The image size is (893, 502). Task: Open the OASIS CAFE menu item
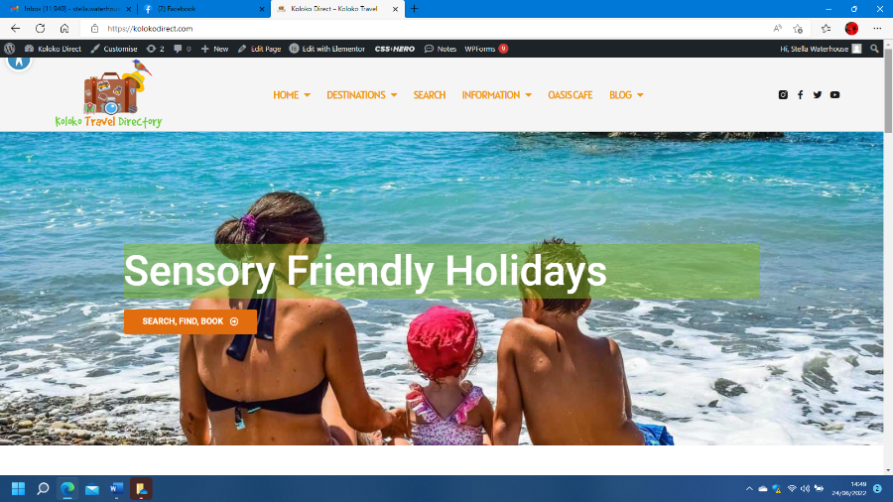[x=571, y=95]
